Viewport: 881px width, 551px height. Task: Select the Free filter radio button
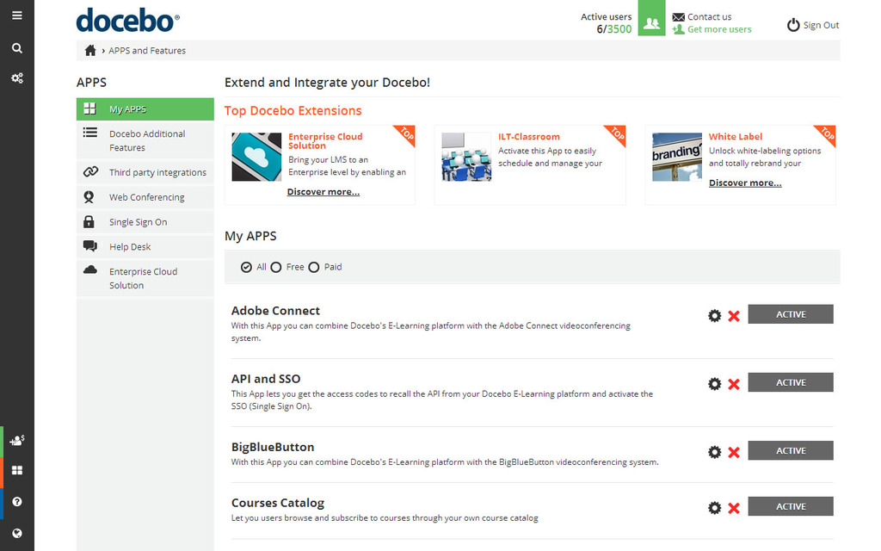276,268
